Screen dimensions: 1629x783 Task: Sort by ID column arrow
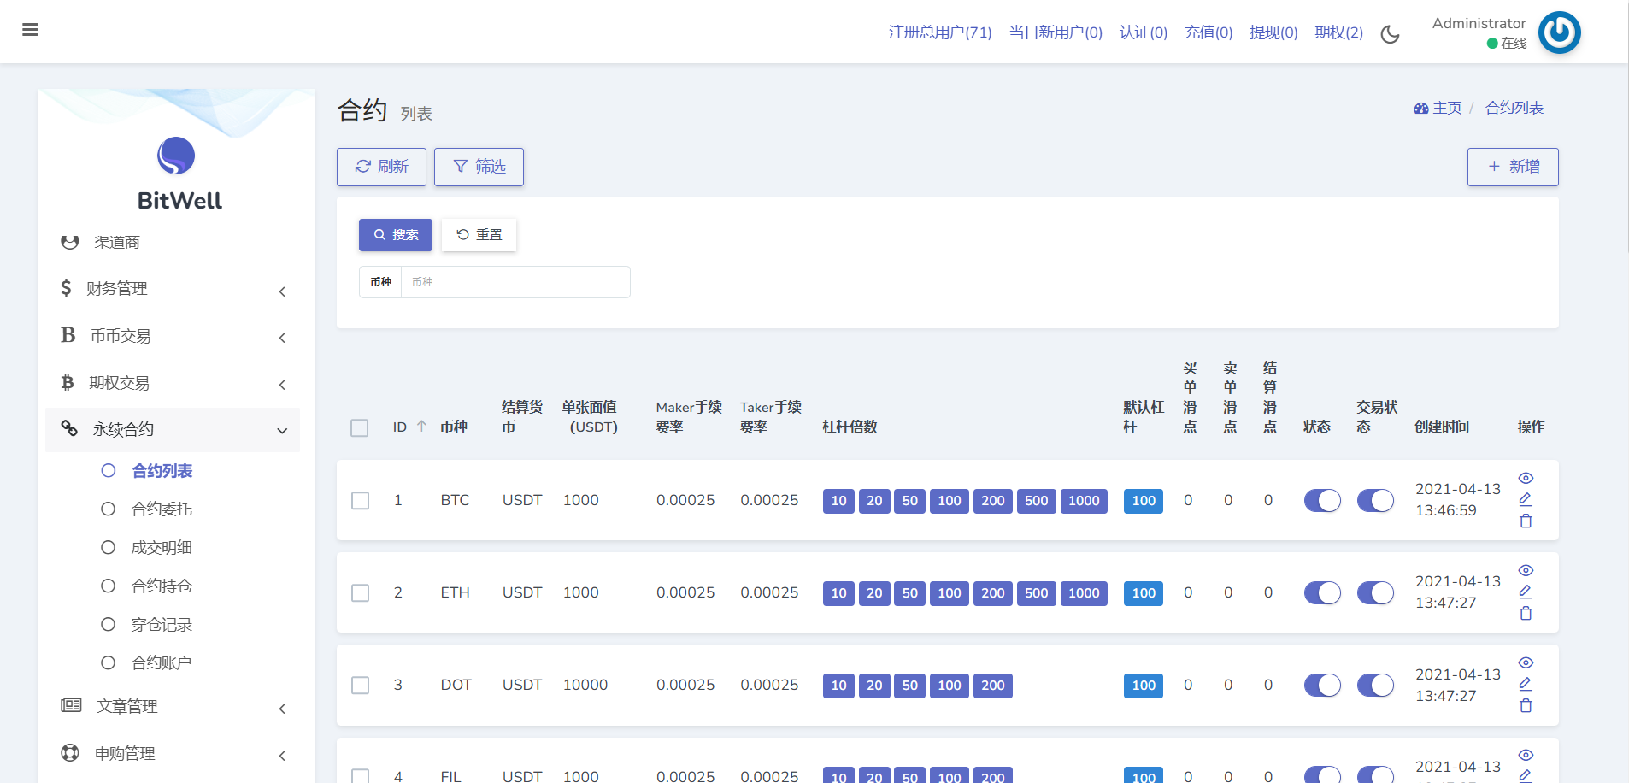421,427
